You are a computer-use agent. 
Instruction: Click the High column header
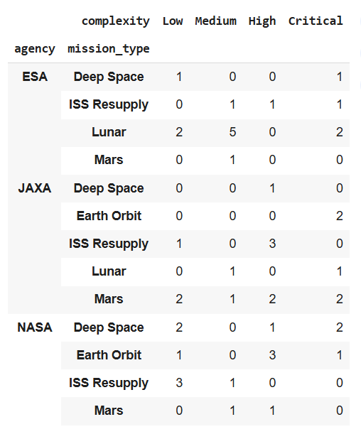pos(262,21)
